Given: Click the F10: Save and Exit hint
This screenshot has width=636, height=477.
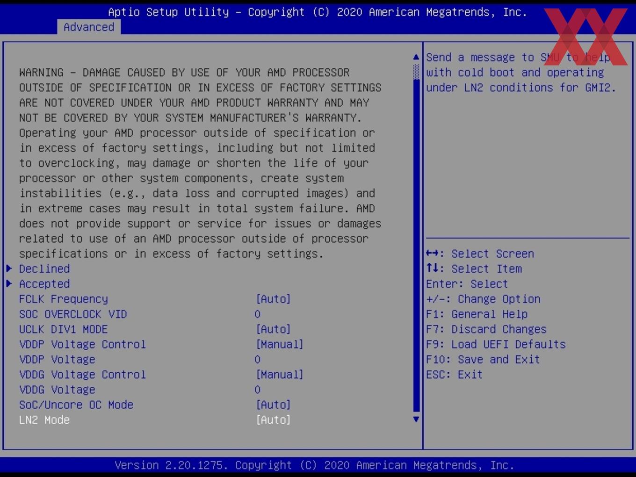Looking at the screenshot, I should click(x=483, y=359).
